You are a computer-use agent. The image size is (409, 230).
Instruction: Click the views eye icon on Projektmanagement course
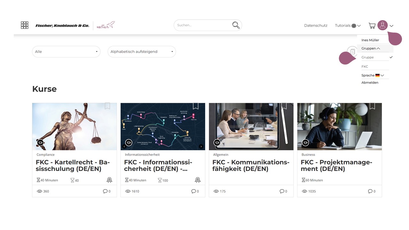point(305,191)
